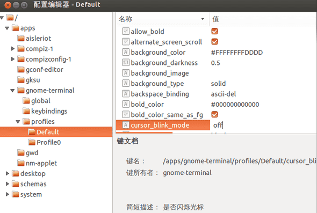Click the cursor_blink_mode value field showing off
This screenshot has width=317, height=213.
pos(263,125)
